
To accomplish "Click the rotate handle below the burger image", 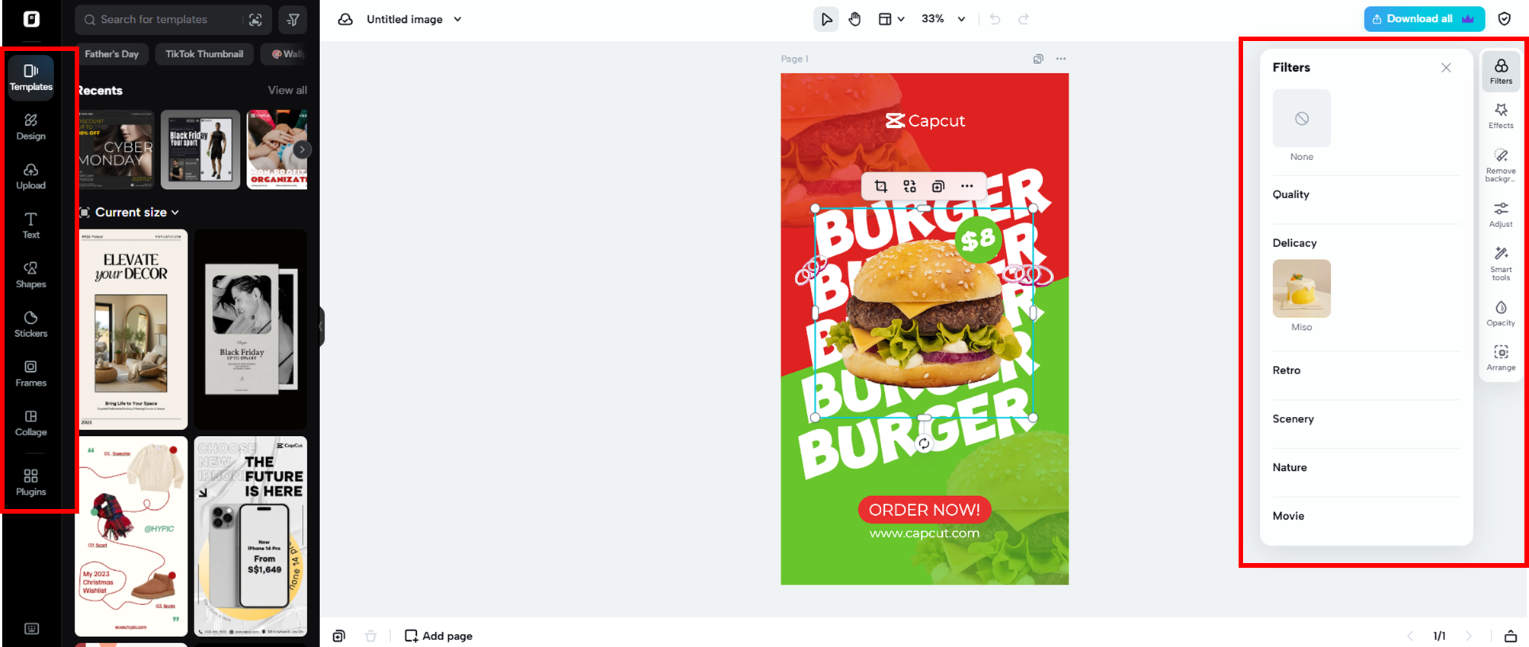I will point(924,444).
